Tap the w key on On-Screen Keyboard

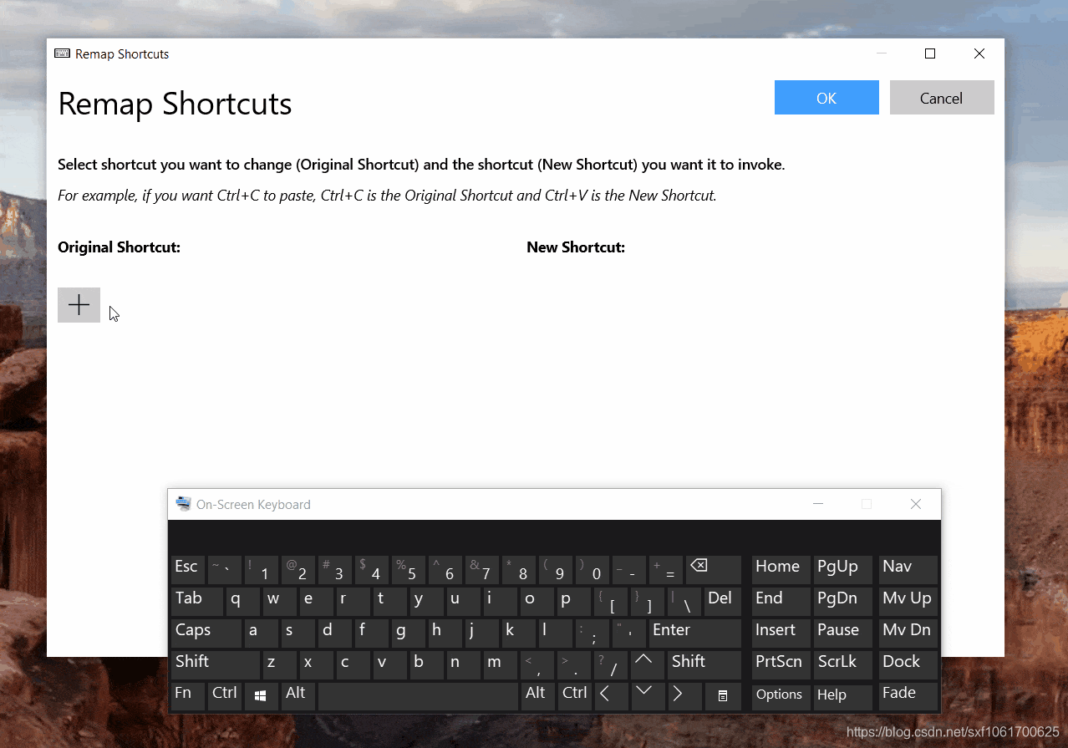tap(280, 601)
